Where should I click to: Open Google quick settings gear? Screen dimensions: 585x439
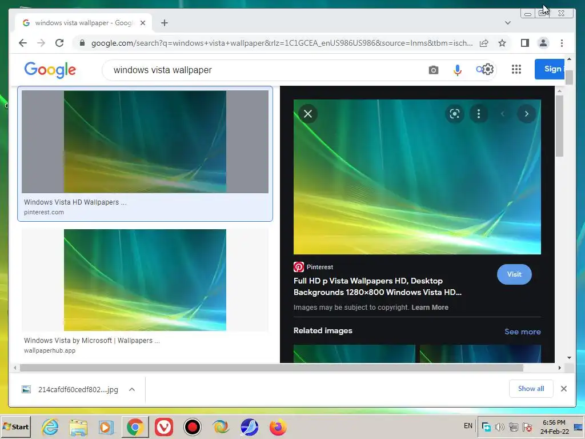pyautogui.click(x=488, y=69)
